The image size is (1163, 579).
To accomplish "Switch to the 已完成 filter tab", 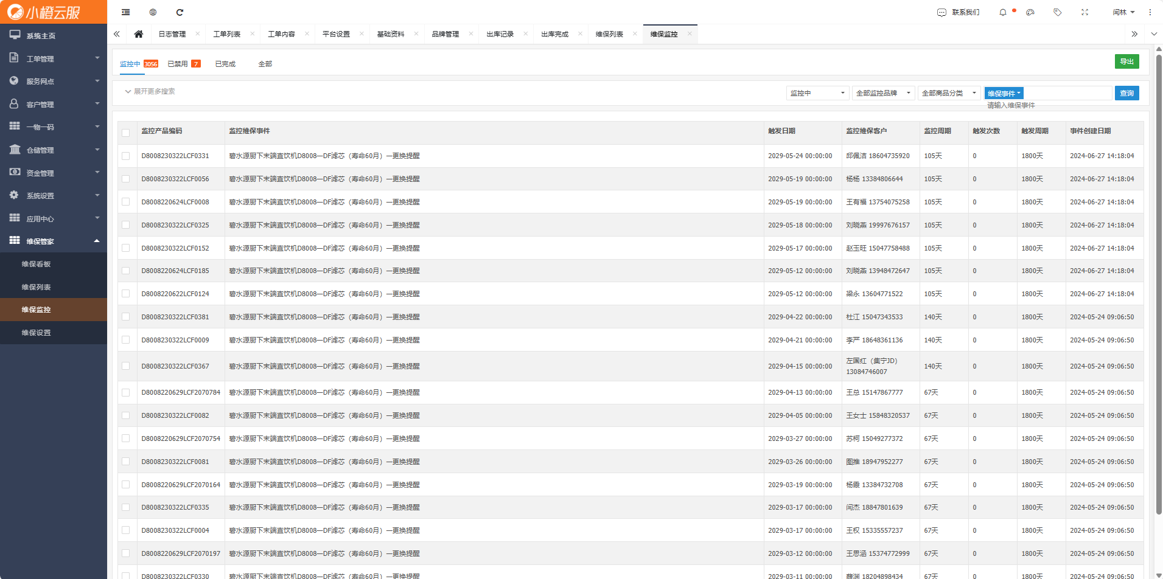I will point(225,64).
